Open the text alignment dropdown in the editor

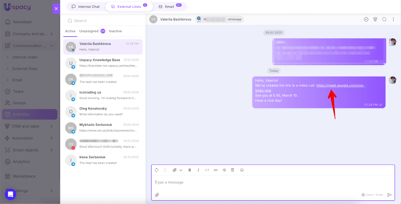177,170
